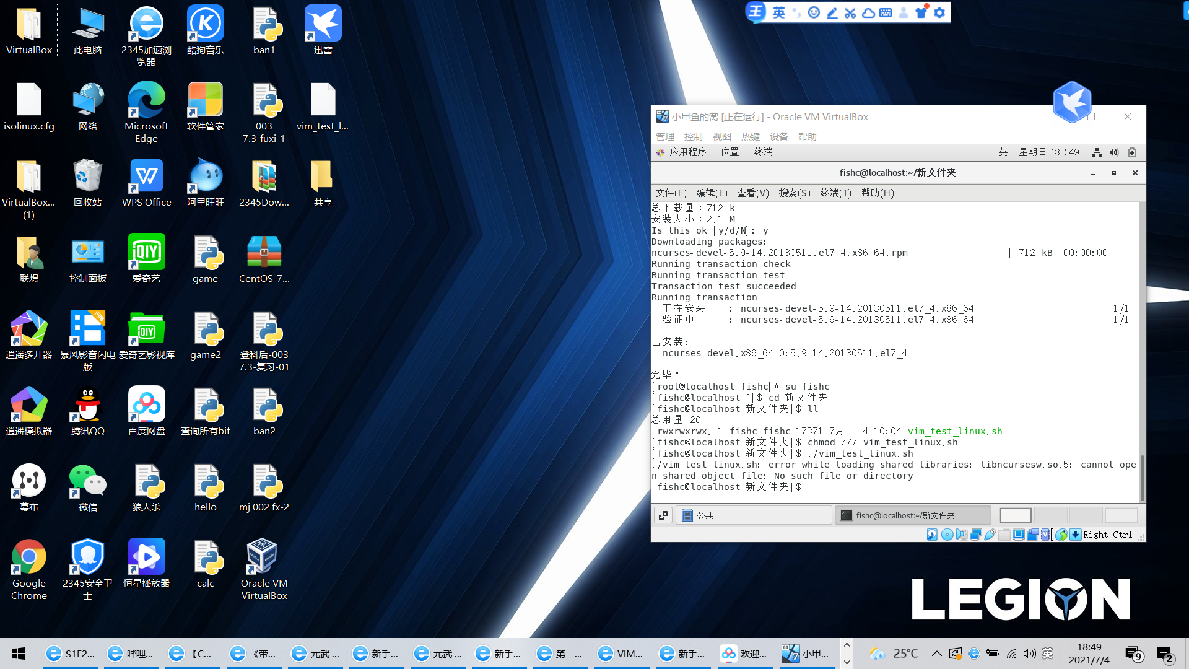Open Windows notification center icon
Viewport: 1189px width, 669px height.
(1165, 654)
